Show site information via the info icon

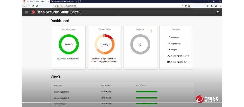pyautogui.click(x=55, y=6)
